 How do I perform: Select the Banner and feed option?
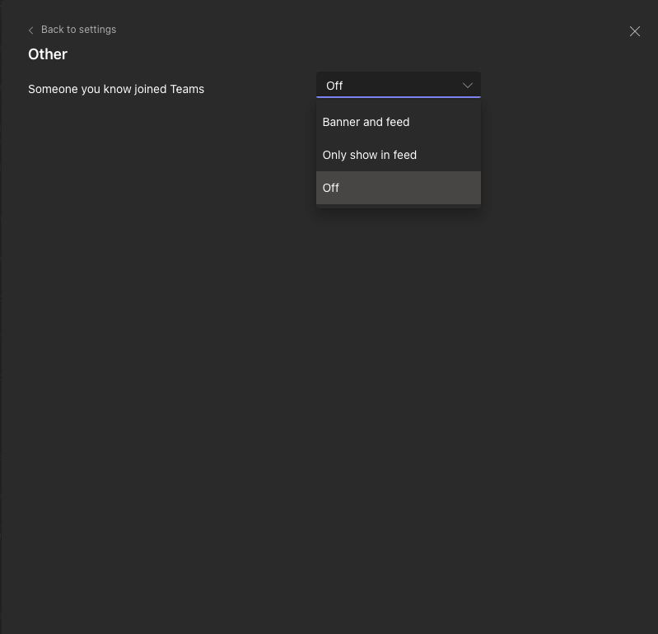coord(399,122)
